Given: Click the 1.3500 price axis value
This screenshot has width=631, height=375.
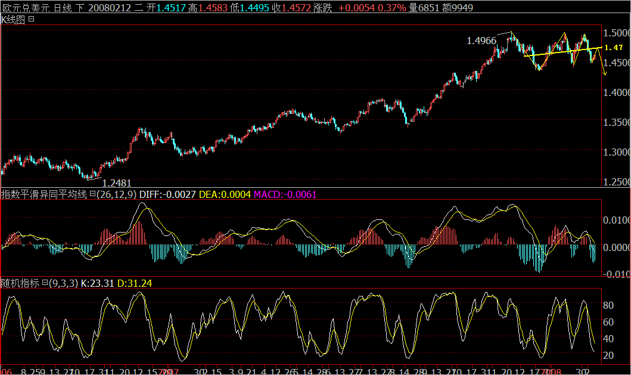Looking at the screenshot, I should 617,122.
